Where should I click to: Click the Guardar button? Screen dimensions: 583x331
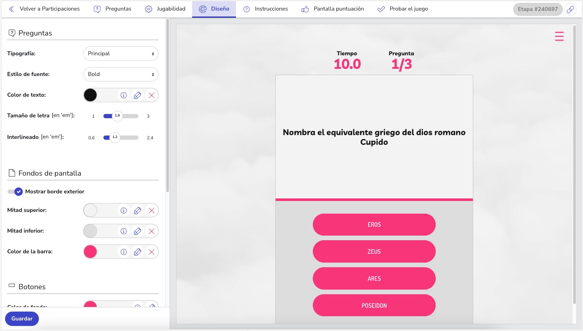[22, 319]
